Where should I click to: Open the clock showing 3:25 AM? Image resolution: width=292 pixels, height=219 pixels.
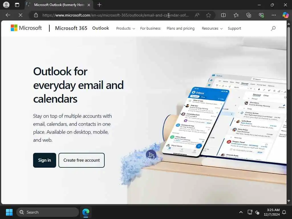(272, 212)
